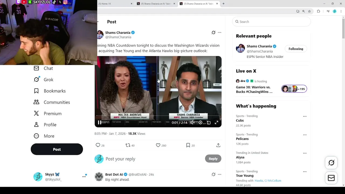Toggle the Following button for Shams Charania
Image resolution: width=345 pixels, height=194 pixels.
point(296,49)
